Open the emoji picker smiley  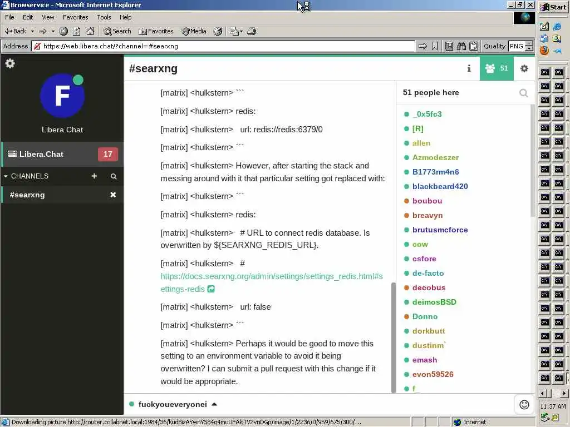pyautogui.click(x=524, y=405)
